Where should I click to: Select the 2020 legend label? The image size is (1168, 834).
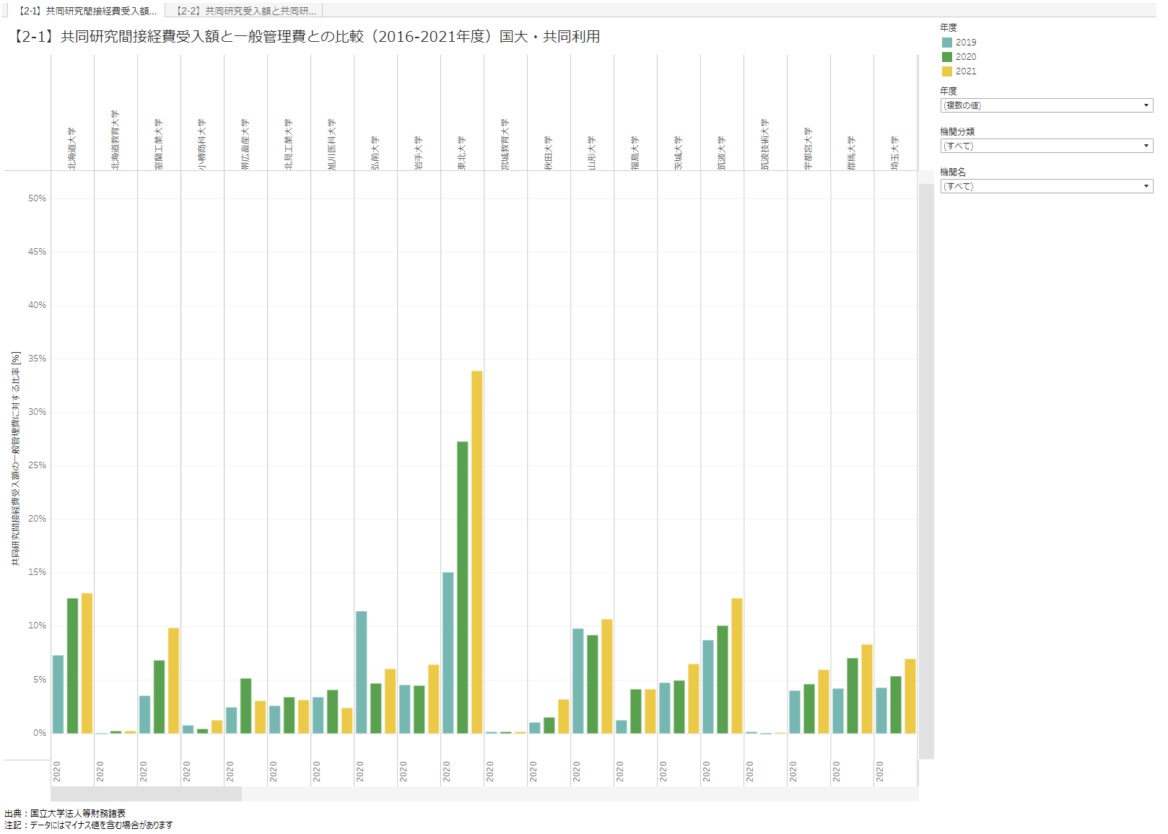[966, 57]
